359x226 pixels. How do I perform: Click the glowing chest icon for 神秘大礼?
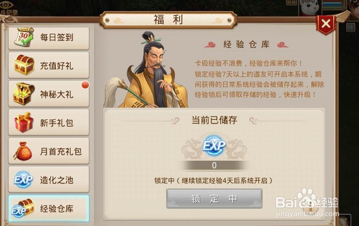pyautogui.click(x=24, y=93)
